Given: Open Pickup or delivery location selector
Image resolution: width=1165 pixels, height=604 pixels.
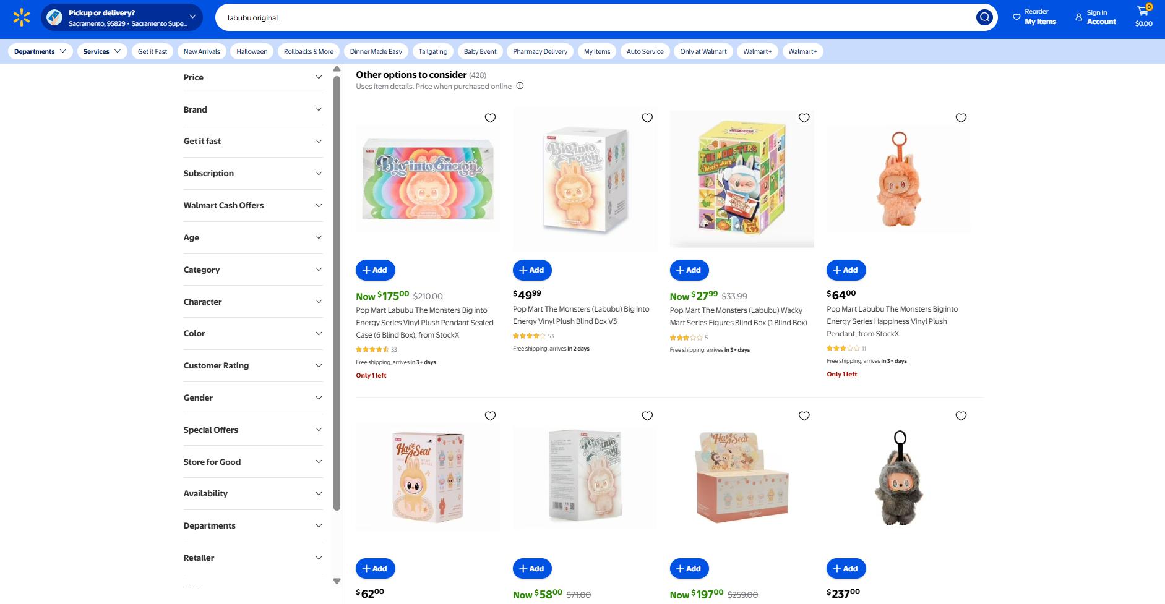Looking at the screenshot, I should click(122, 17).
